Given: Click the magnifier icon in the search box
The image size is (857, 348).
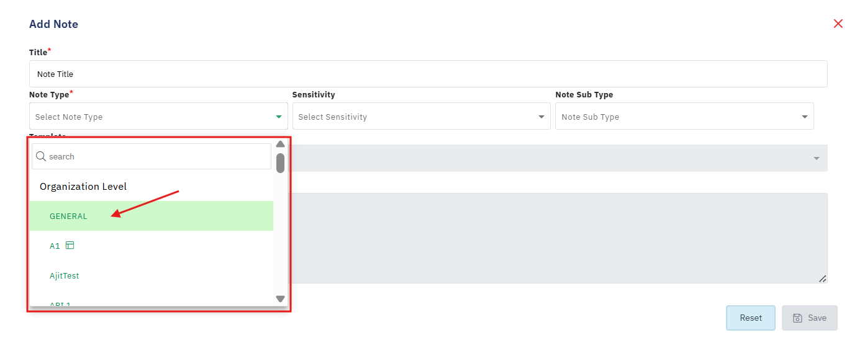Looking at the screenshot, I should [41, 156].
